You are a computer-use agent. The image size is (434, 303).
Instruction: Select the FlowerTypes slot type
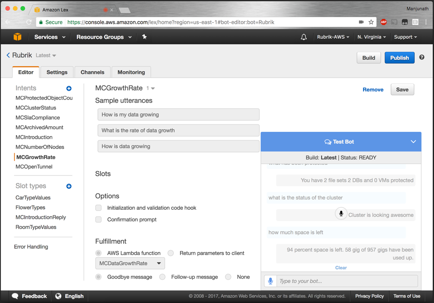30,207
